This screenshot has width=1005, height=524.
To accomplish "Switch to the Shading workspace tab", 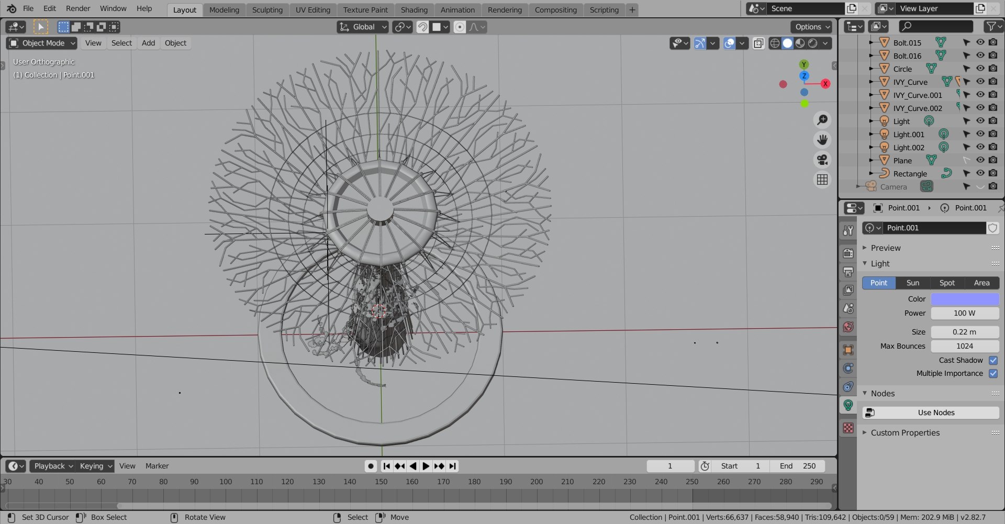I will click(414, 10).
